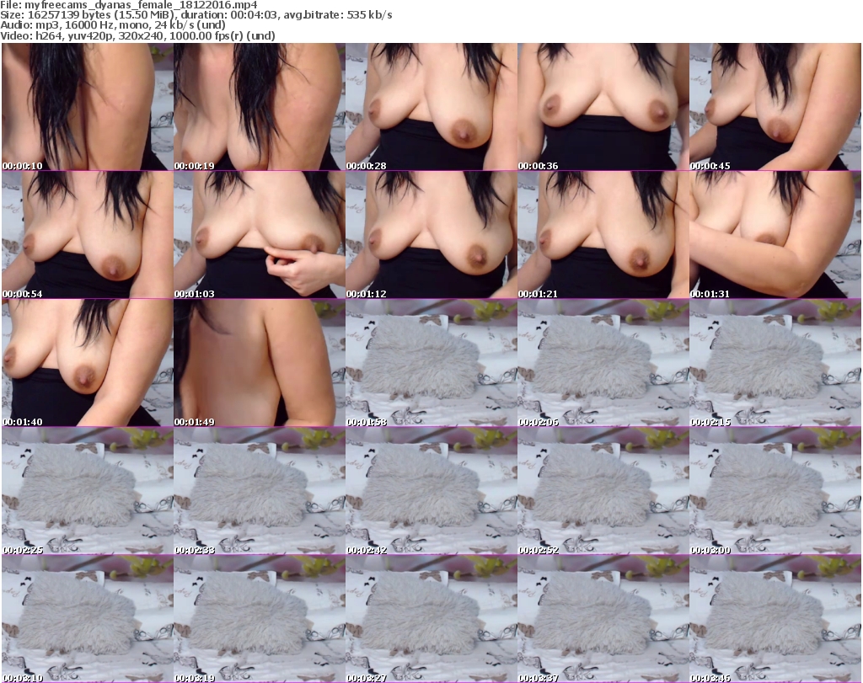Screen dimensions: 863x683
Task: Select the thumbnail at 00:01:49
Action: click(x=260, y=363)
